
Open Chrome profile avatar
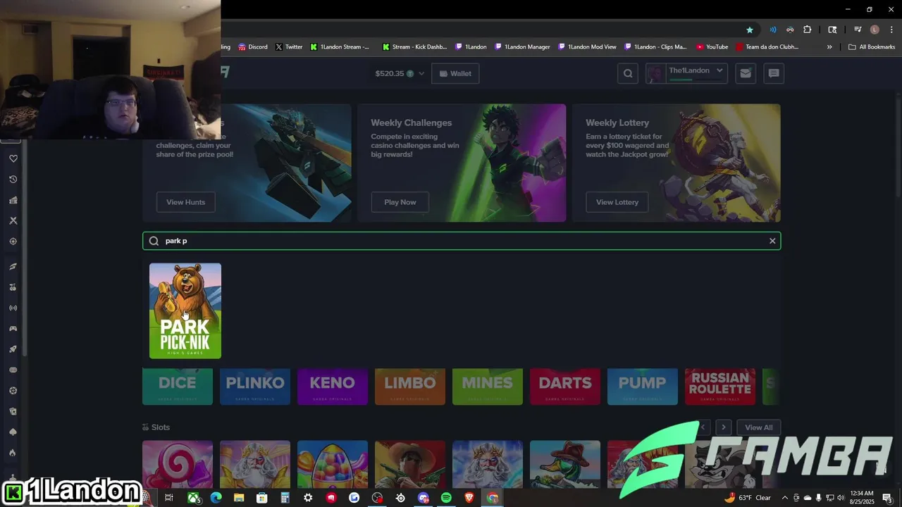point(875,30)
